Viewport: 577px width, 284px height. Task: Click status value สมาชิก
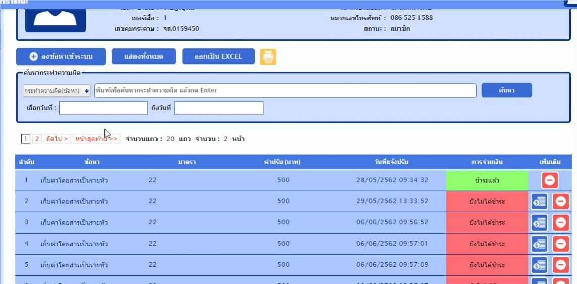click(x=400, y=28)
